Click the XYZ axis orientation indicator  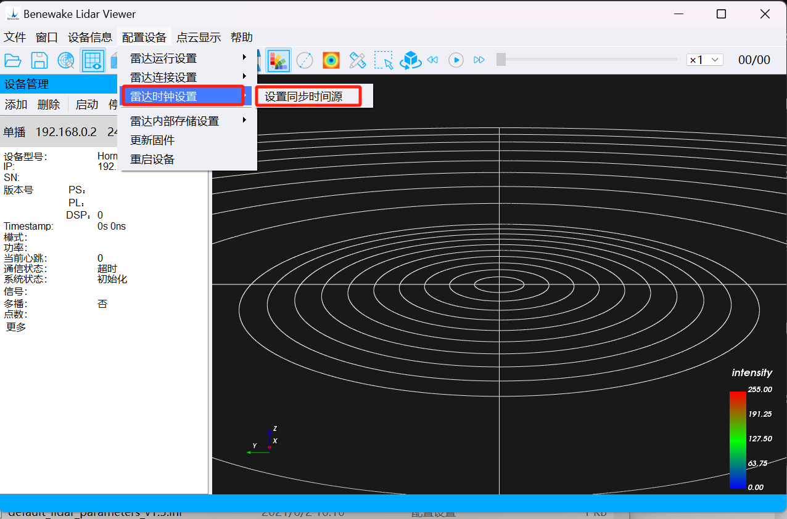(262, 441)
